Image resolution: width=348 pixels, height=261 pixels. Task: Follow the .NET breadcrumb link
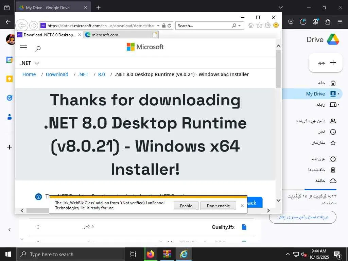coord(83,74)
